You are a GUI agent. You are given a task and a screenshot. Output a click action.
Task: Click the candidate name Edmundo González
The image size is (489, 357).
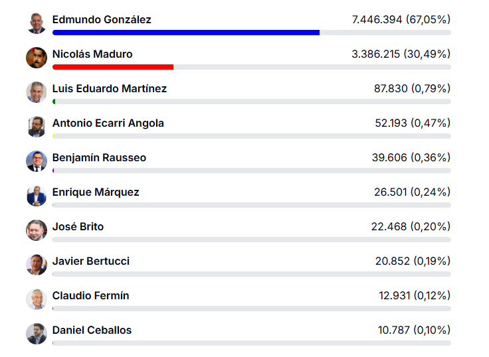click(x=102, y=20)
